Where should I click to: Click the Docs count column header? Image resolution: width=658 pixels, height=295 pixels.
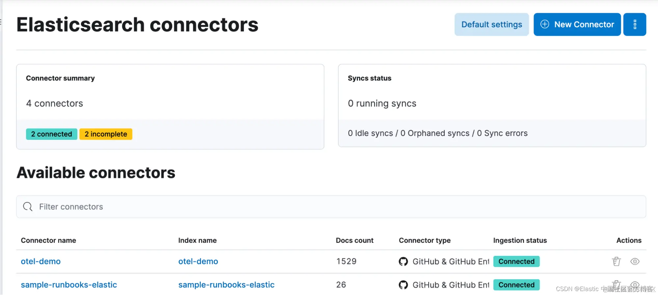[355, 240]
